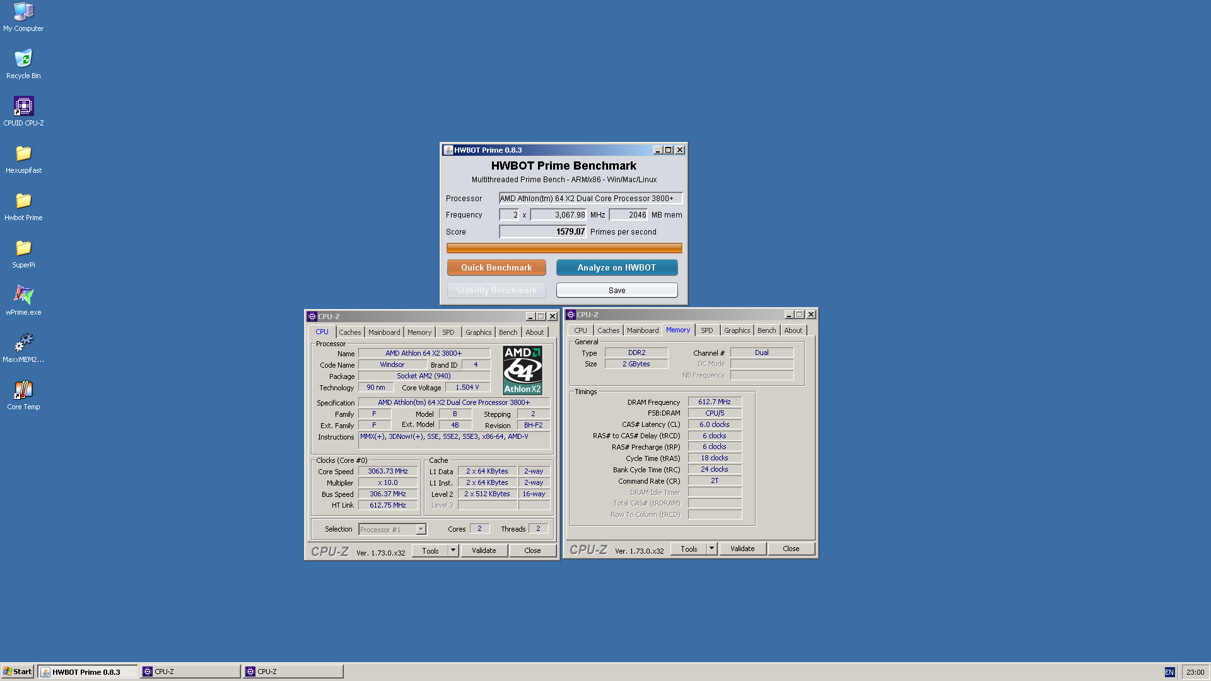Minimize the right CPU-Z Memory window
This screenshot has height=681, width=1211.
[x=789, y=315]
